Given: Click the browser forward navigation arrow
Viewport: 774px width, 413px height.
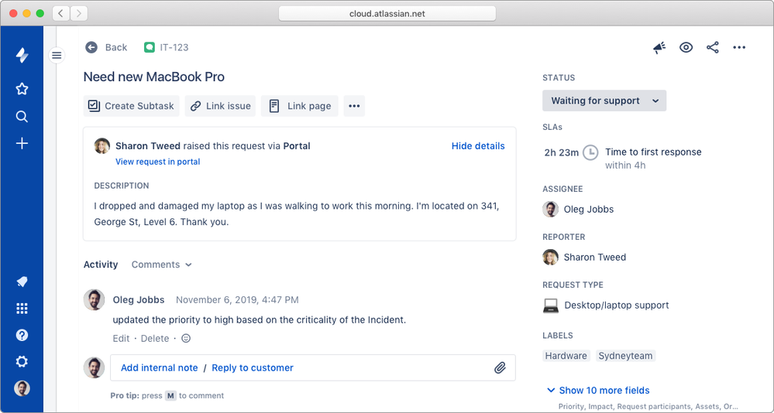Looking at the screenshot, I should coord(79,13).
